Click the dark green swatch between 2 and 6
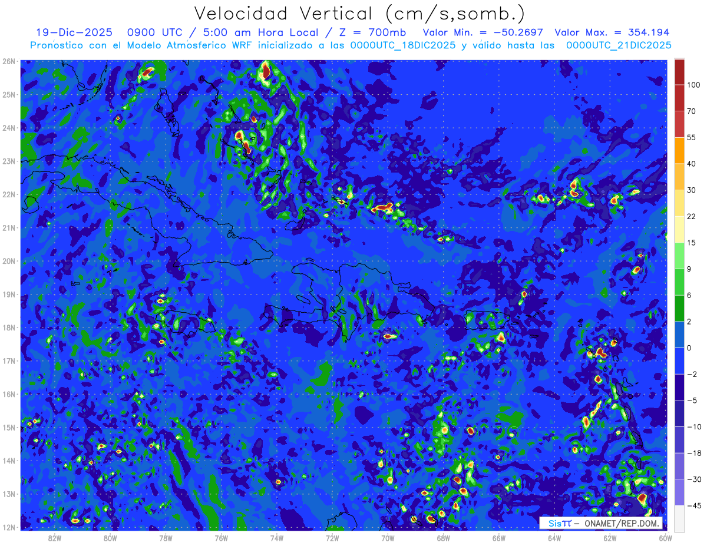Viewport: 707px width, 546px height. 679,308
